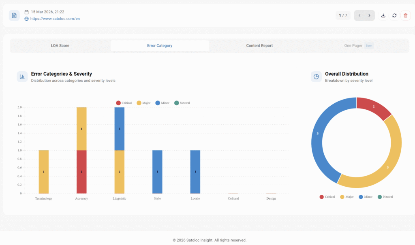Screen dimensions: 415x245
Task: Toggle Minor series in donut chart legend
Action: coord(364,197)
